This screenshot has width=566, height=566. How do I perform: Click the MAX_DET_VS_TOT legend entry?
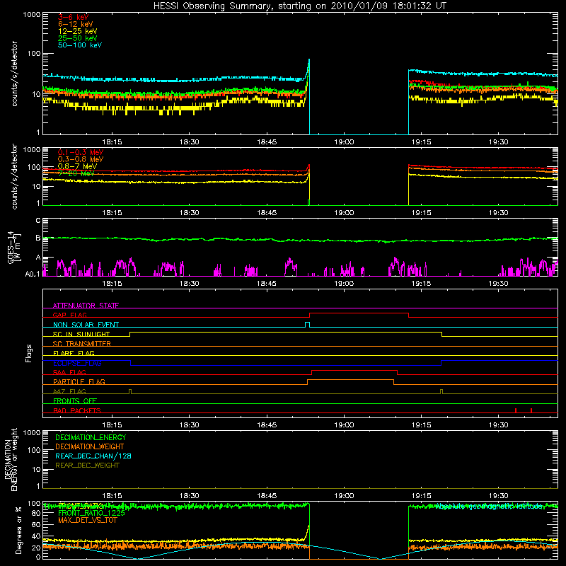click(87, 520)
